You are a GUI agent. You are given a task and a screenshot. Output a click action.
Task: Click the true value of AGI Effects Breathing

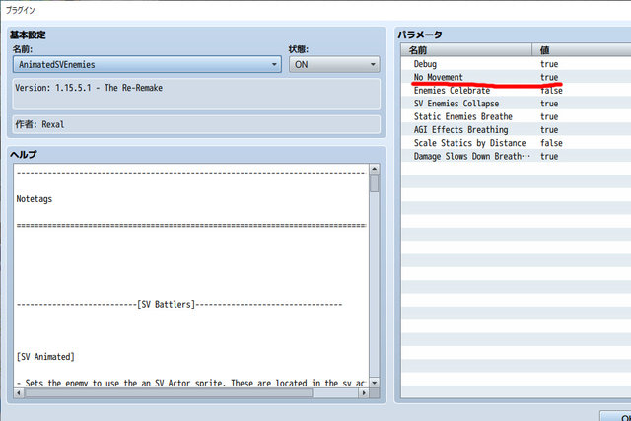(549, 129)
